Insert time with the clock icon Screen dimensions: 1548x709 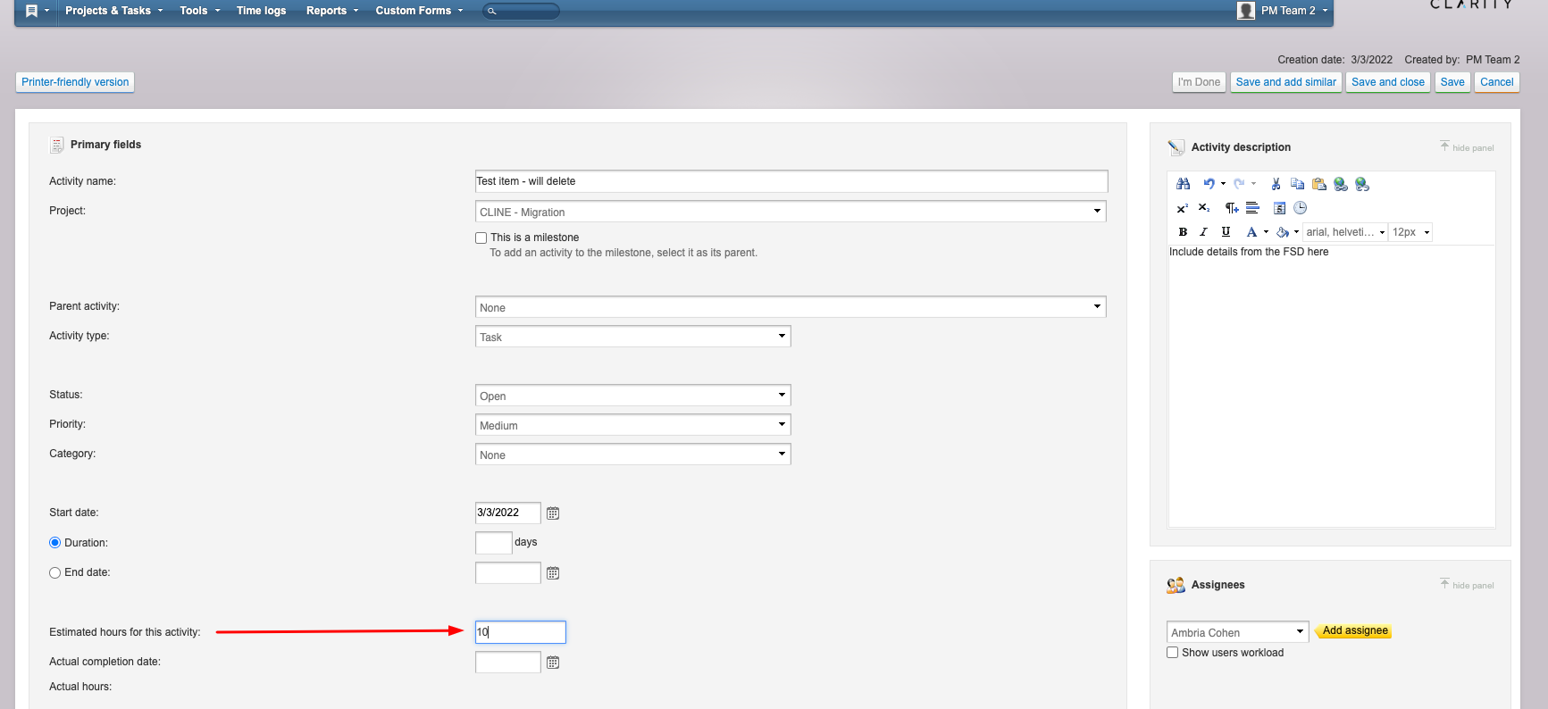[x=1300, y=208]
